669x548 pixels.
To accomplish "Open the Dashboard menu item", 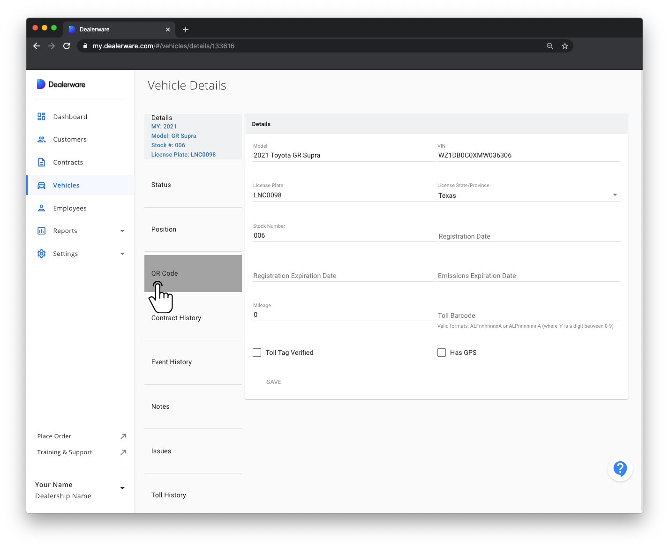I will pyautogui.click(x=70, y=117).
